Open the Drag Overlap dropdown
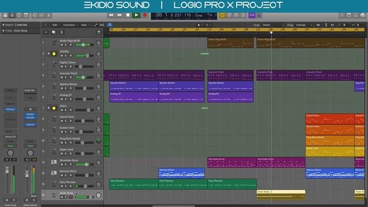The image size is (368, 207). [304, 25]
